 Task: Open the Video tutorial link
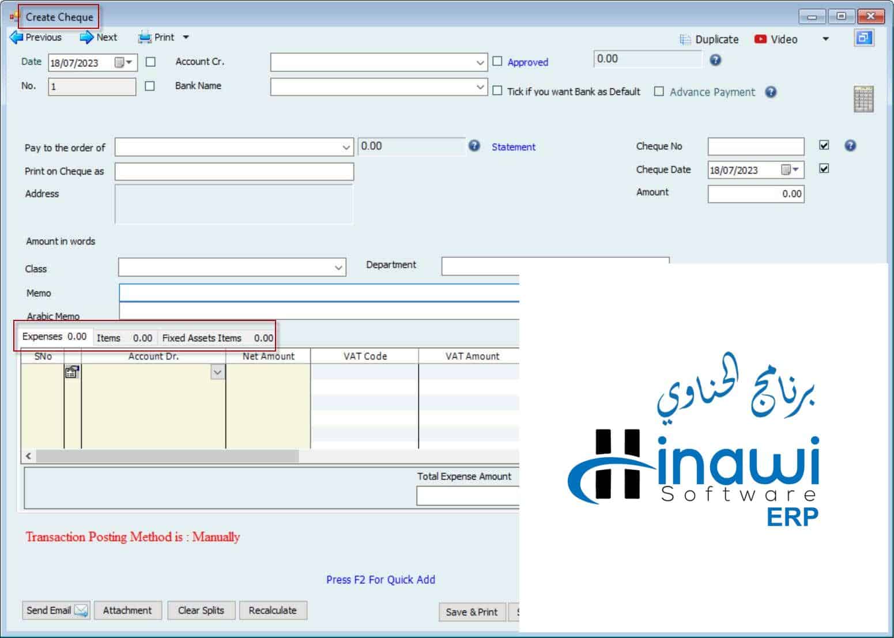click(776, 39)
